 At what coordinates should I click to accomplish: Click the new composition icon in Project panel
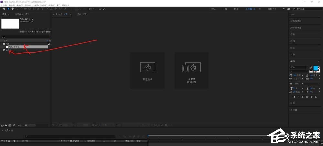click(10, 125)
